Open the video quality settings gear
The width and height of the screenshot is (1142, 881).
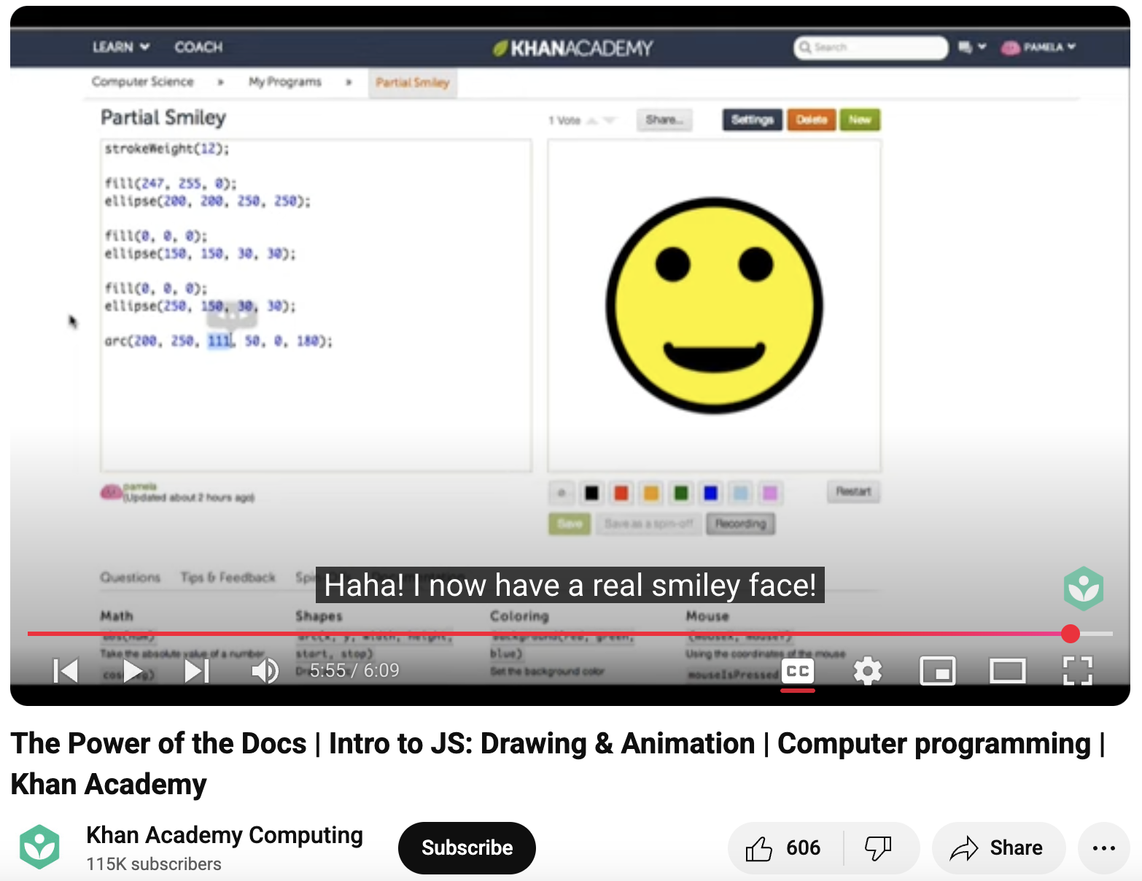(x=867, y=671)
